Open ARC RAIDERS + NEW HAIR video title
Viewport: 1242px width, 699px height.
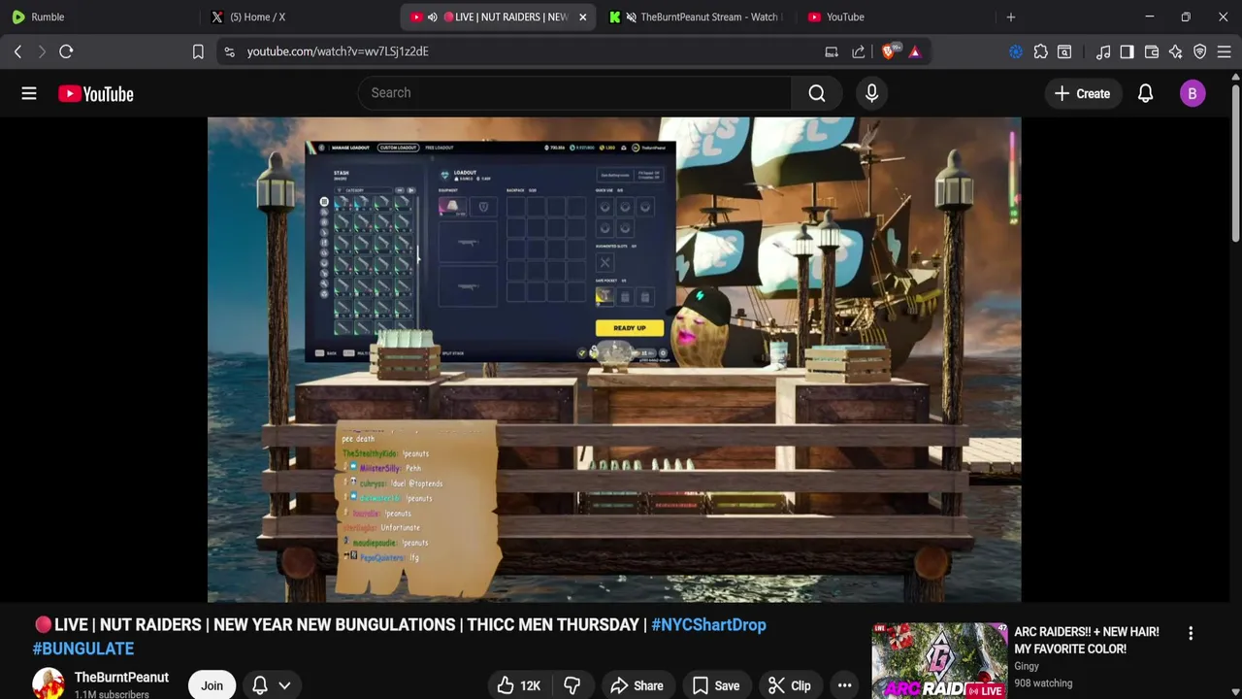(x=1086, y=640)
